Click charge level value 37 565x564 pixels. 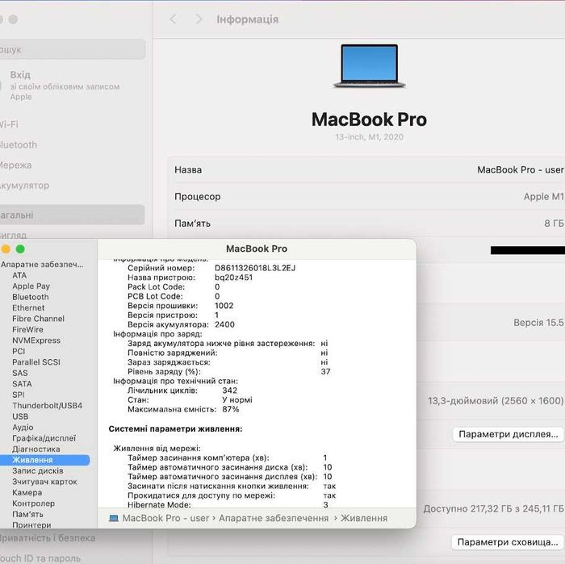coord(326,371)
